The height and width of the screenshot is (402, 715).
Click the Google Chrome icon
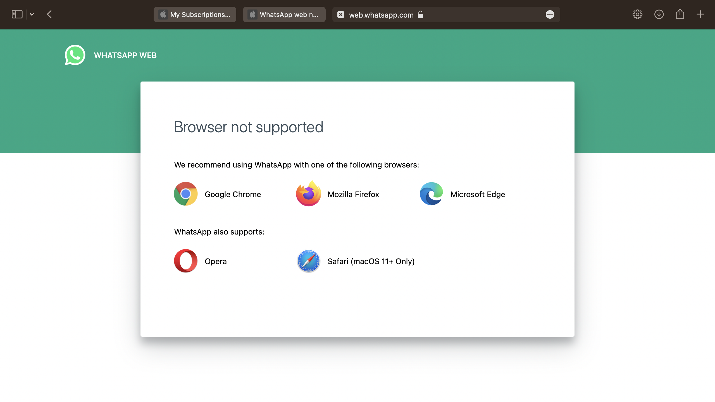pyautogui.click(x=186, y=194)
